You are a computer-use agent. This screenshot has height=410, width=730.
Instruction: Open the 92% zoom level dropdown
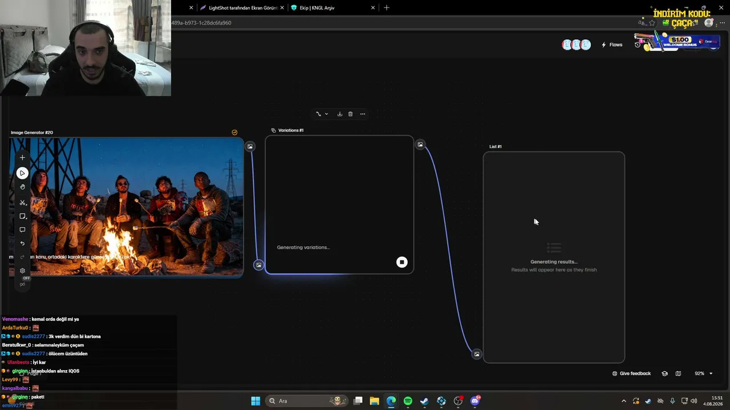pos(704,374)
